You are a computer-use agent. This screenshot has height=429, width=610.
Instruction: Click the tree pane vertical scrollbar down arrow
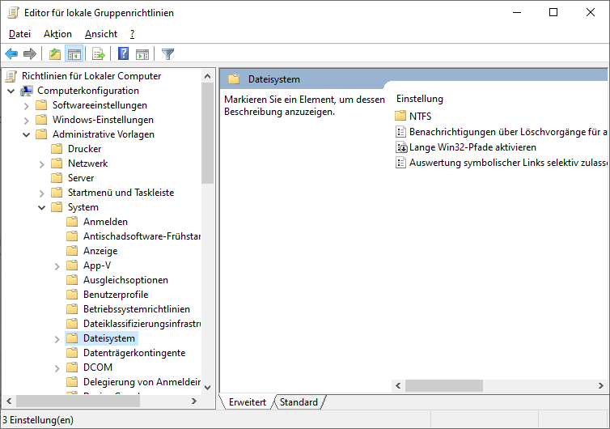(208, 387)
